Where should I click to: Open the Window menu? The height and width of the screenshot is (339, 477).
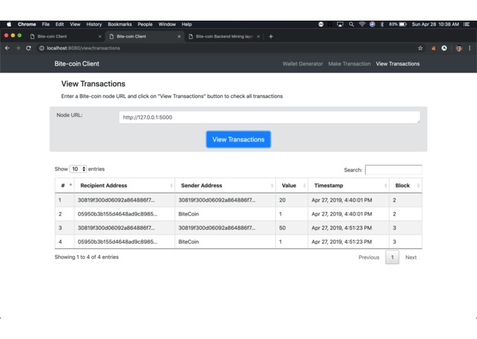tap(167, 24)
